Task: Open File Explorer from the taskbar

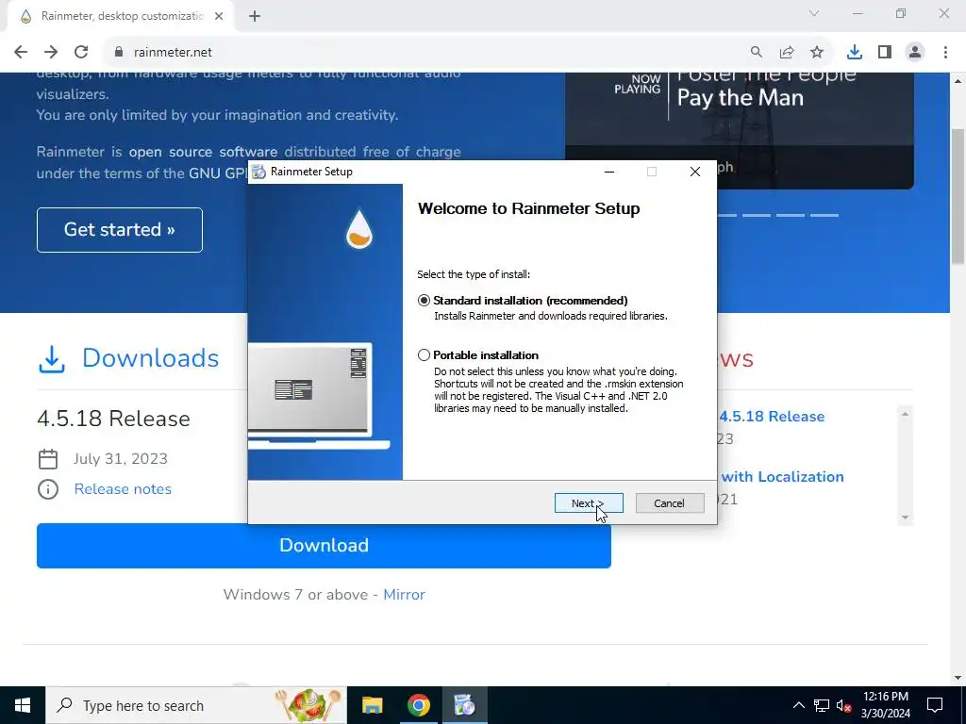Action: (372, 705)
